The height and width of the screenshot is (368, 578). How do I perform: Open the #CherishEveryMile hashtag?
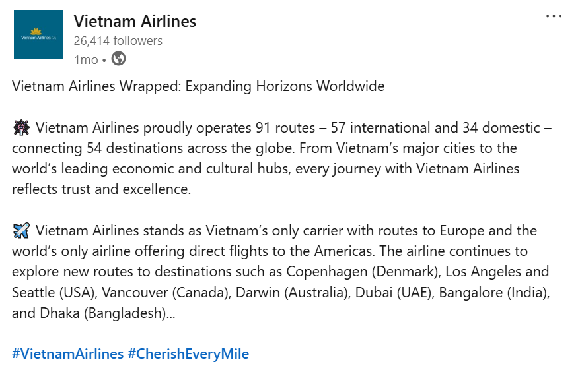[188, 354]
